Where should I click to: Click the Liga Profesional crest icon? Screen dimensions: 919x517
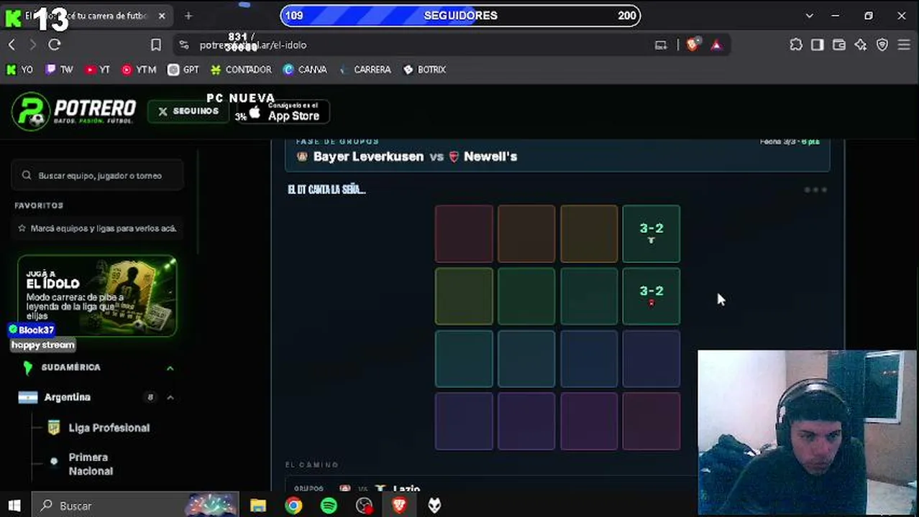[x=53, y=427]
